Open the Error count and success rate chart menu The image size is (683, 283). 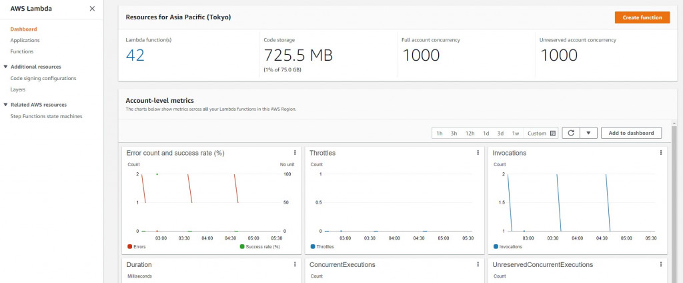(x=295, y=153)
